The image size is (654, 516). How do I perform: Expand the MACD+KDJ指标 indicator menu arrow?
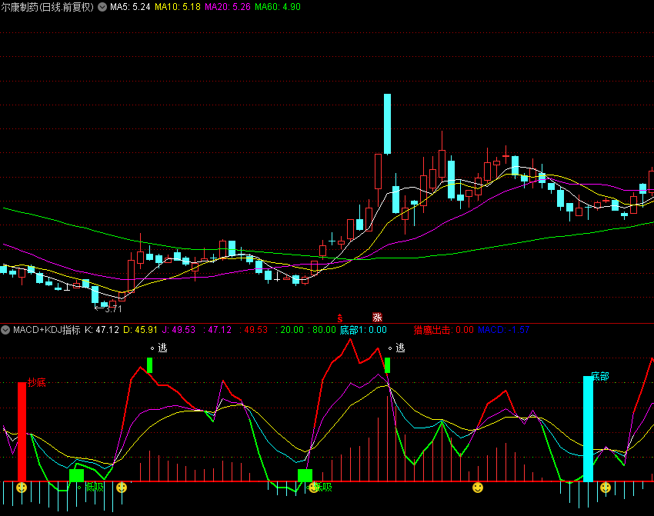[5, 330]
